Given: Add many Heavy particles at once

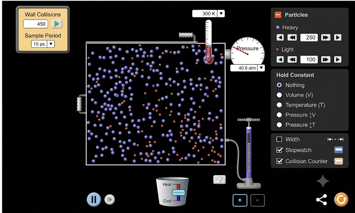Looking at the screenshot, I should click(326, 37).
